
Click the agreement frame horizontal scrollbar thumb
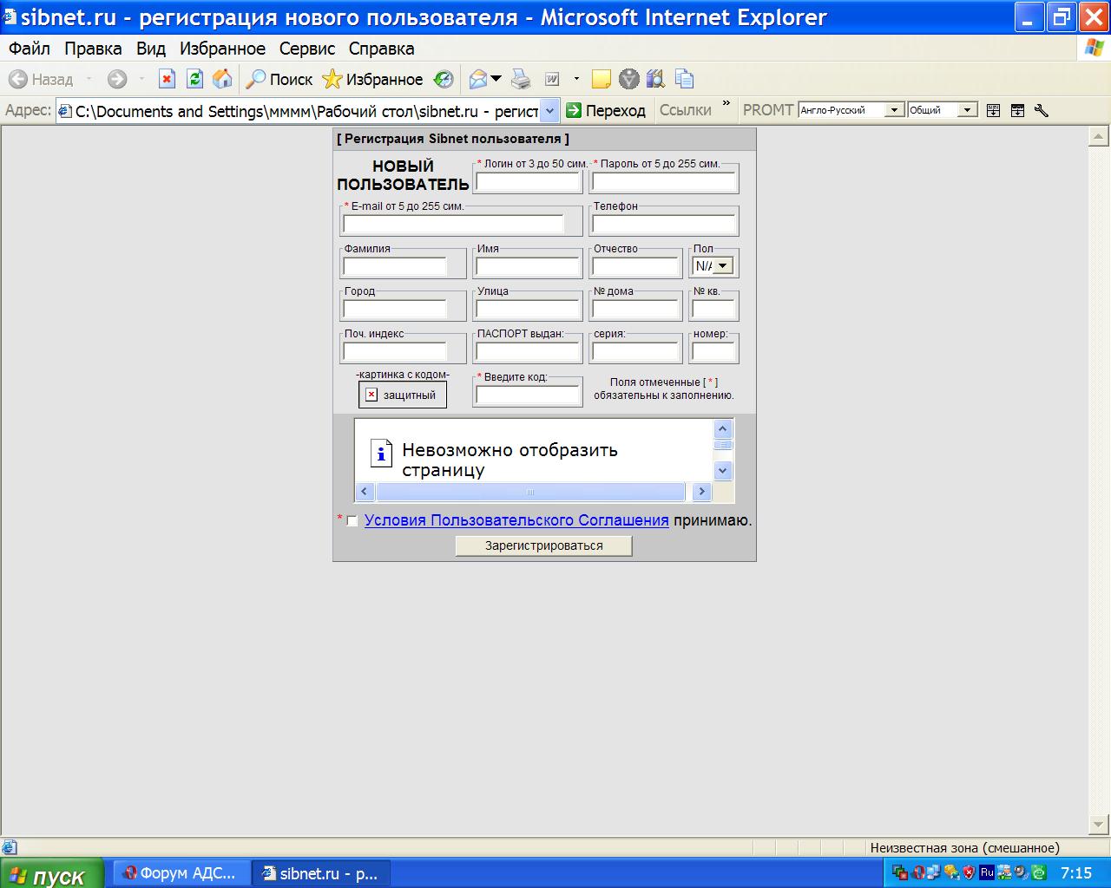coord(530,492)
